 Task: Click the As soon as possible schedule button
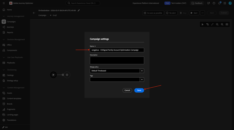[153, 13]
